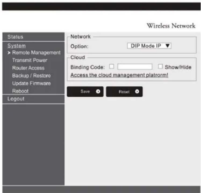
Task: Select Remote Management in the sidebar
Action: coord(36,53)
